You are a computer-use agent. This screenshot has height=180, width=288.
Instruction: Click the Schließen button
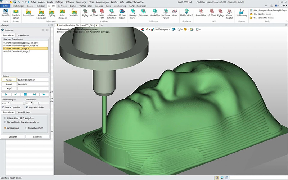[x=37, y=137]
